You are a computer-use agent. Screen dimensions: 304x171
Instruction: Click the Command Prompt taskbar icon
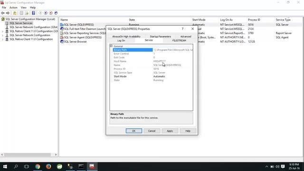tap(81, 167)
